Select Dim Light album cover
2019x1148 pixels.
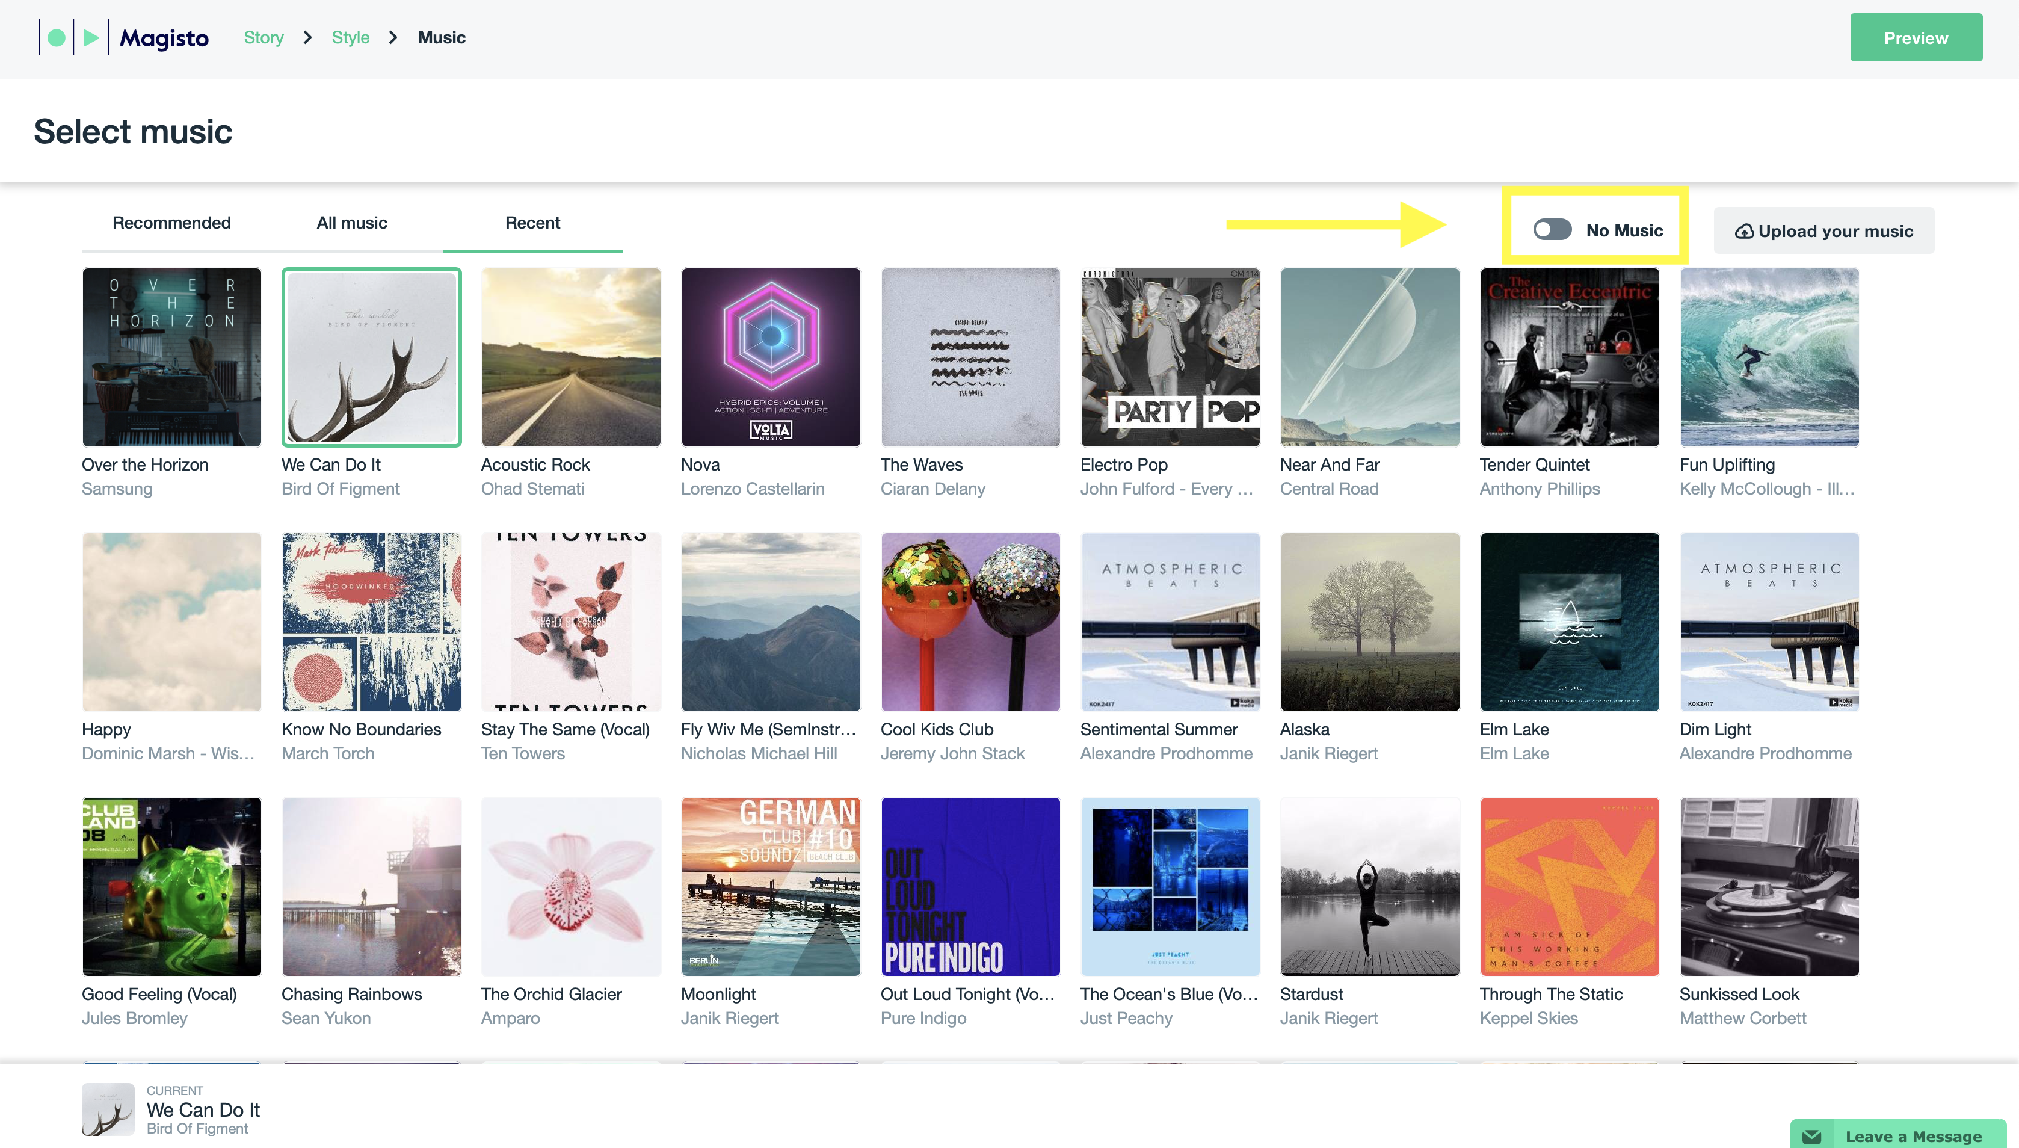pyautogui.click(x=1769, y=622)
